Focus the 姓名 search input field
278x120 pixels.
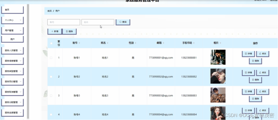click(98, 22)
